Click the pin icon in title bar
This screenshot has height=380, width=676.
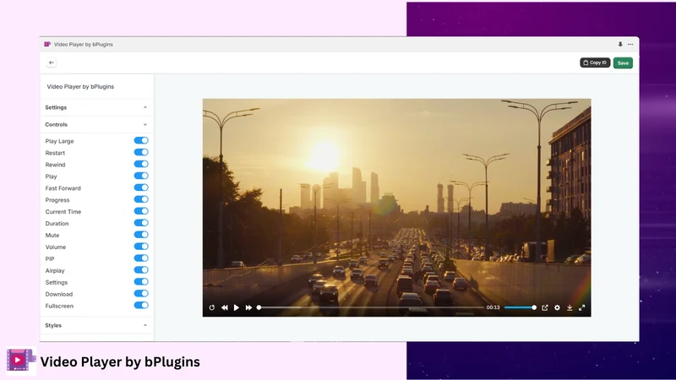[x=620, y=45]
